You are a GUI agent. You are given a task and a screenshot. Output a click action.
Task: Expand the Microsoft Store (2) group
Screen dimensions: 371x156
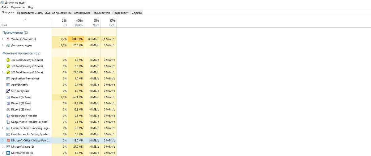pyautogui.click(x=3, y=153)
